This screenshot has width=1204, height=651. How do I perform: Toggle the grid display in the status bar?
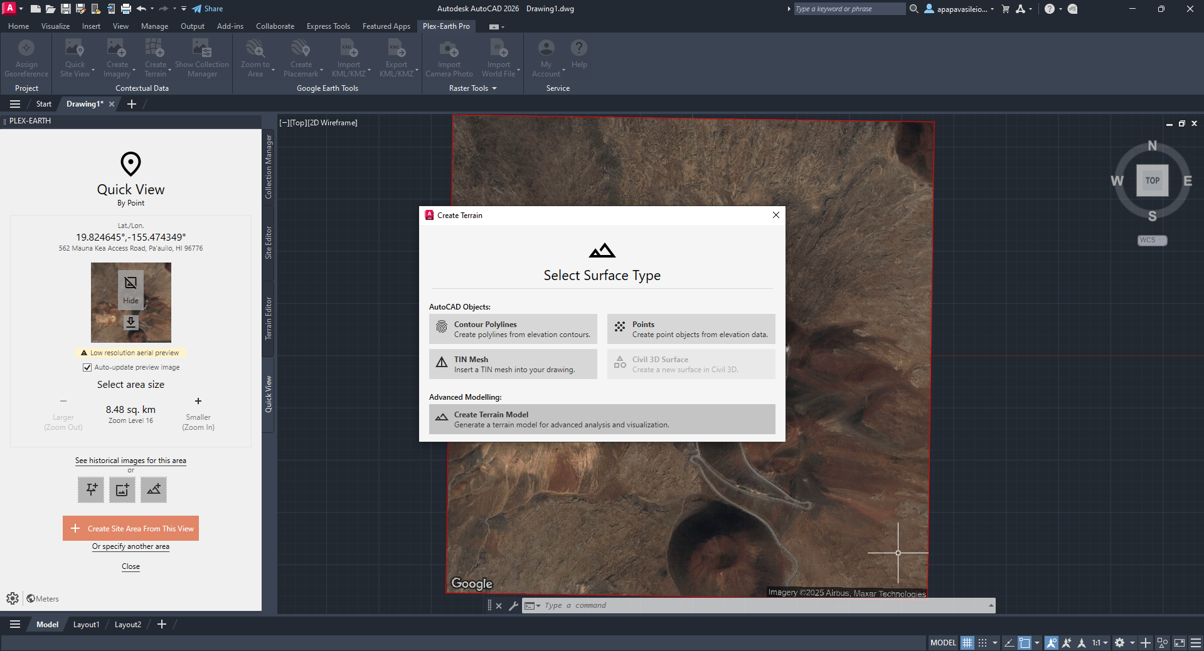[x=967, y=642]
